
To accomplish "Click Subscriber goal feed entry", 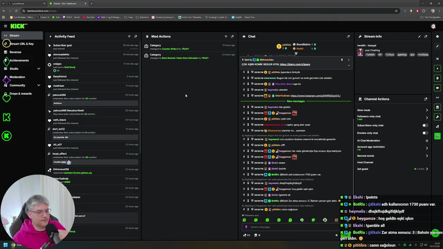I will click(62, 45).
